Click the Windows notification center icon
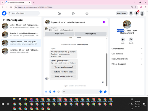Image resolution: width=148 pixels, height=111 pixels. [144, 104]
